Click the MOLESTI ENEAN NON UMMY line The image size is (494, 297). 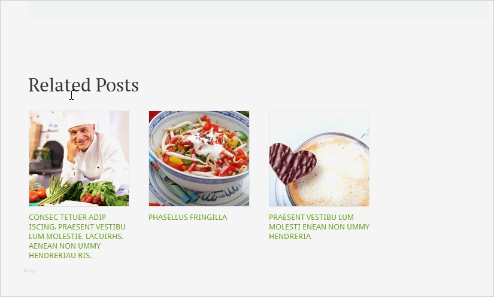[x=319, y=226]
